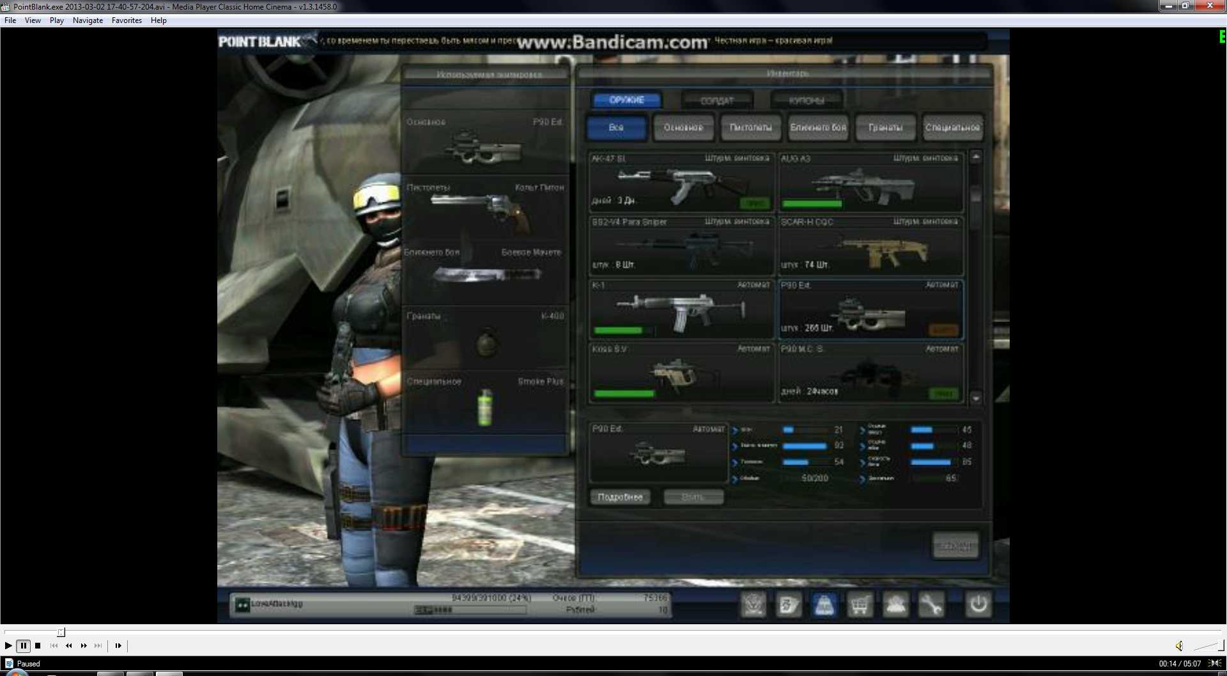1227x676 pixels.
Task: Click the mission card icon in bottom bar
Action: coord(789,604)
